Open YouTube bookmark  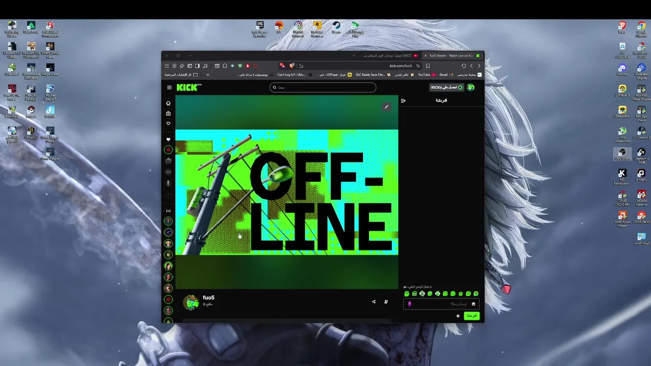tap(427, 75)
